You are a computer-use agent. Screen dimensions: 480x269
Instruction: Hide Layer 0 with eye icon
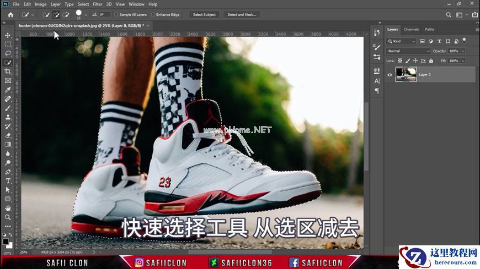coord(390,75)
